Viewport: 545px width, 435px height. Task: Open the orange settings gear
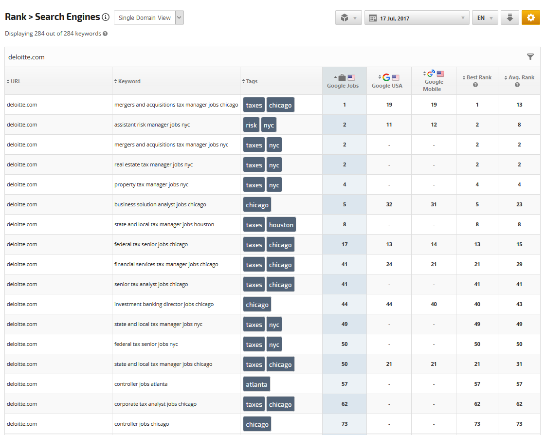pos(530,18)
